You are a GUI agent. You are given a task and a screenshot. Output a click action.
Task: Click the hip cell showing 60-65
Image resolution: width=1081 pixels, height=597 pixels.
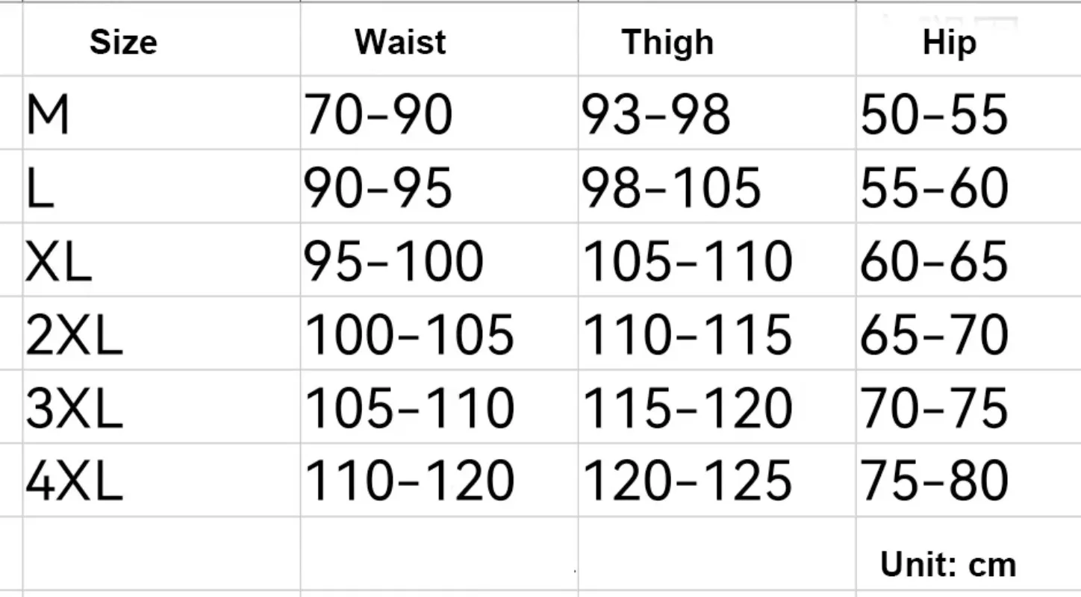pos(968,260)
